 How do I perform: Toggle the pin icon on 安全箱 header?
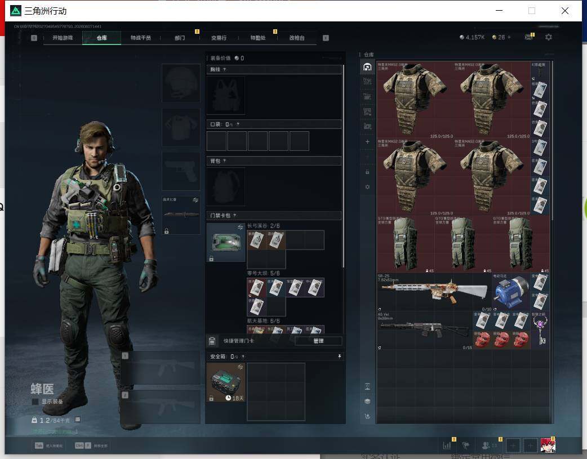pos(339,356)
